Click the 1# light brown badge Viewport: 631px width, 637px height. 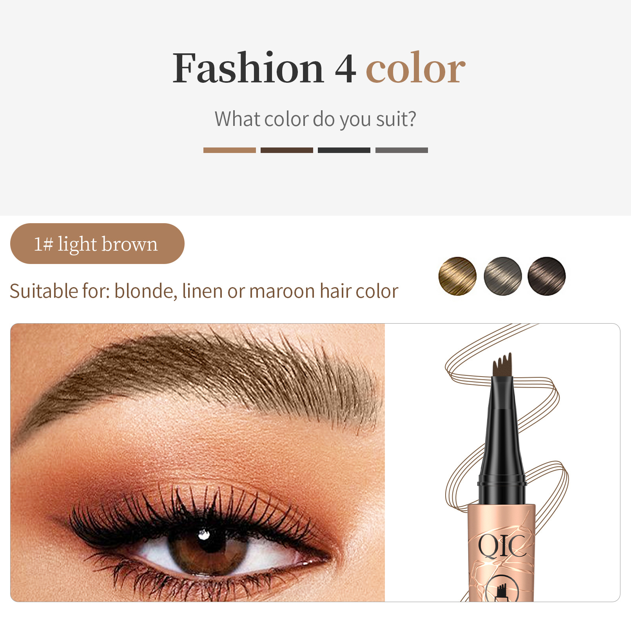[x=97, y=244]
